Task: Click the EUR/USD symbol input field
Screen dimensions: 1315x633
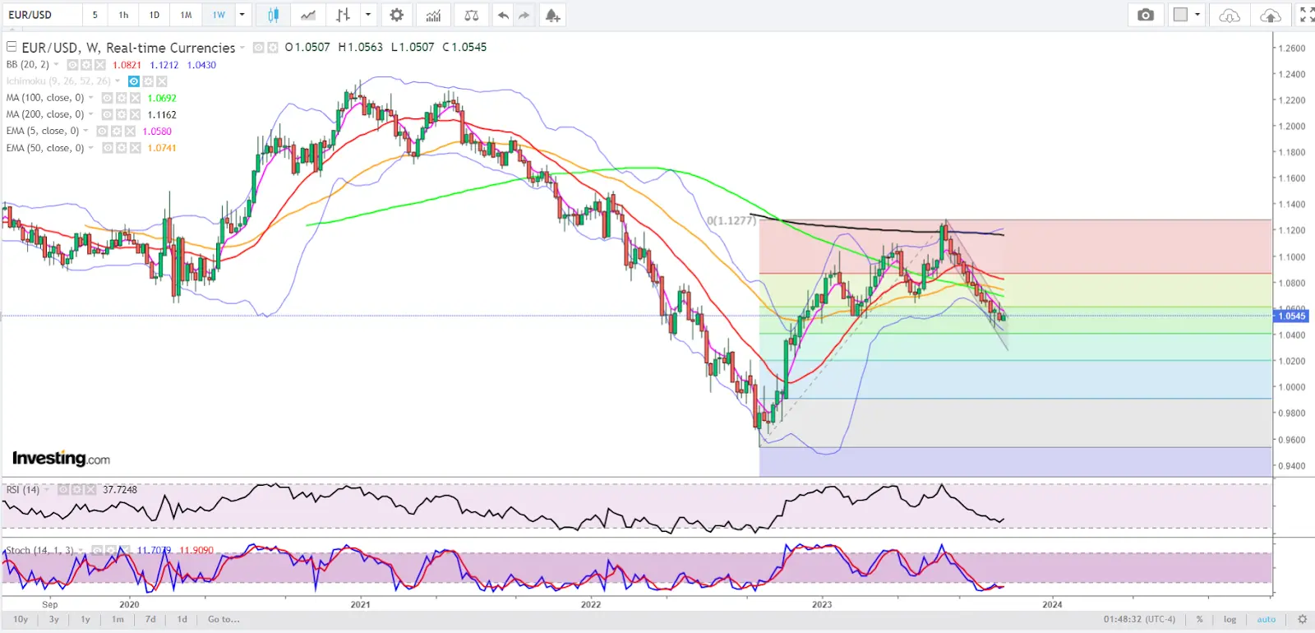Action: pos(41,15)
